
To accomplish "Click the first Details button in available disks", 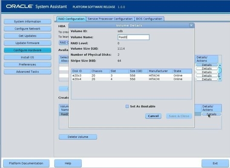I will point(207,65).
